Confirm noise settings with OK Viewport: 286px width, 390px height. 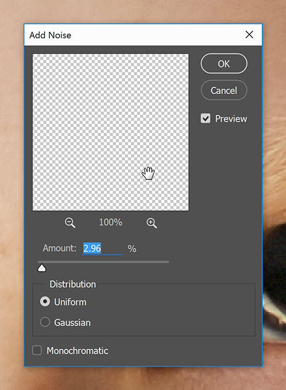[x=224, y=64]
